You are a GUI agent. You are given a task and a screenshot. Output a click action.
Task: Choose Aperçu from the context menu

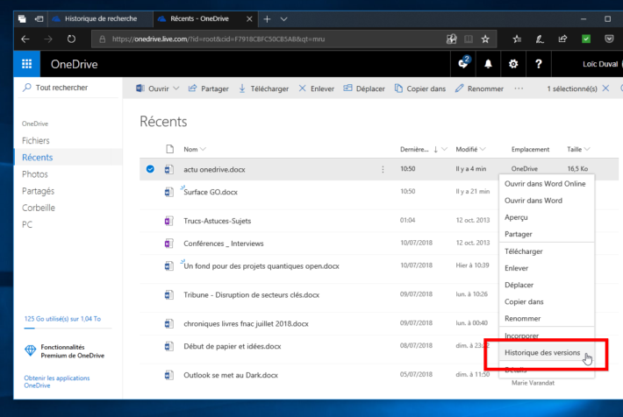[x=516, y=217]
